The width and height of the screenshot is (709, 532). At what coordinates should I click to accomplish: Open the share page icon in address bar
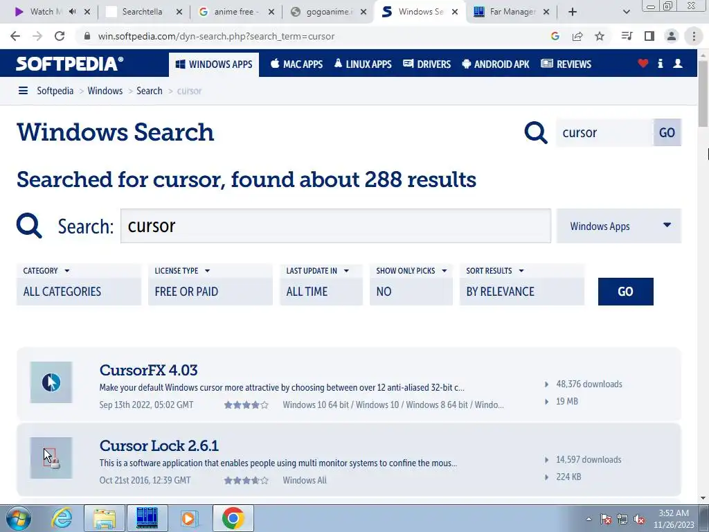pyautogui.click(x=577, y=36)
